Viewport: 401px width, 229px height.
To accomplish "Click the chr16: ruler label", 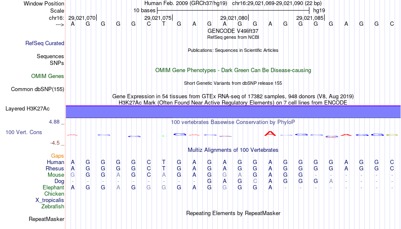I will (x=56, y=18).
